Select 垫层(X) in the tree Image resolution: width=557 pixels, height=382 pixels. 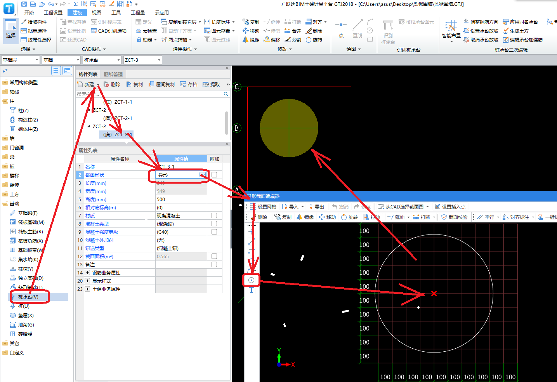pos(26,315)
